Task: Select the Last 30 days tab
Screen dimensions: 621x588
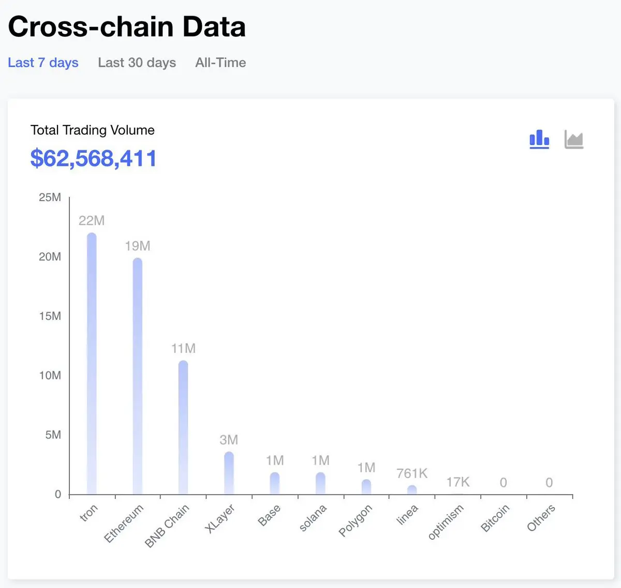Action: tap(137, 63)
